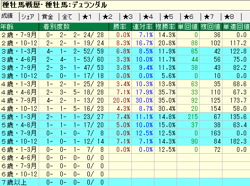Click the 16.7% 連対率 cell
The width and height of the screenshot is (250, 186).
click(143, 43)
